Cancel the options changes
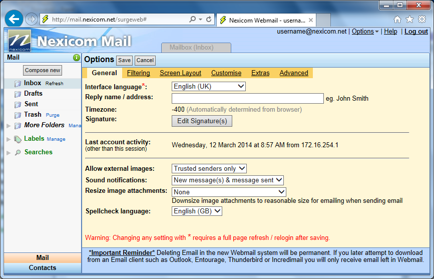Screen dimensions: 434x279 tap(145, 61)
